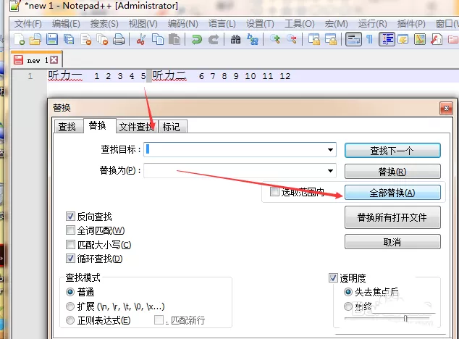Toggle 循环查找(D) checkbox
The image size is (459, 339).
tap(70, 259)
